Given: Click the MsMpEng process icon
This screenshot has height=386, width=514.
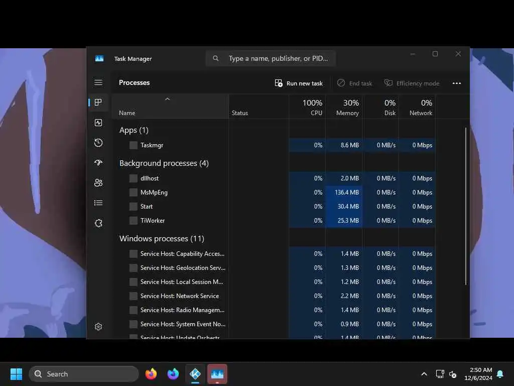Looking at the screenshot, I should [134, 192].
